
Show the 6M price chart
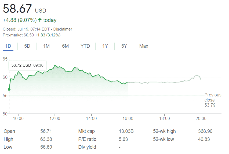(x=66, y=46)
